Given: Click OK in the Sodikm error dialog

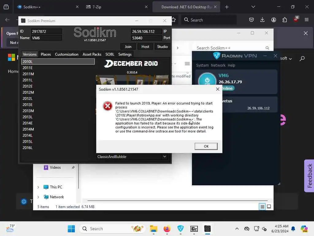Looking at the screenshot, I should click(206, 146).
